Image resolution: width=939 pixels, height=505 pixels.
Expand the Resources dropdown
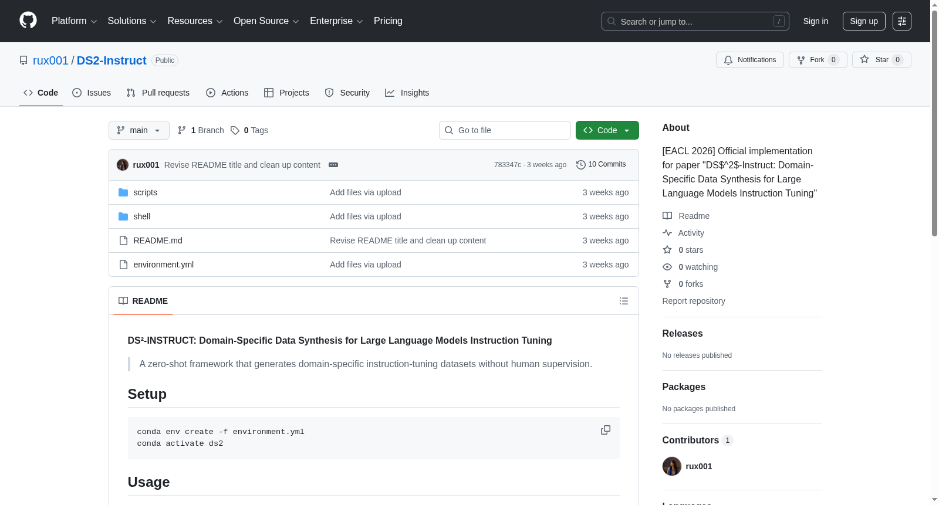click(195, 21)
